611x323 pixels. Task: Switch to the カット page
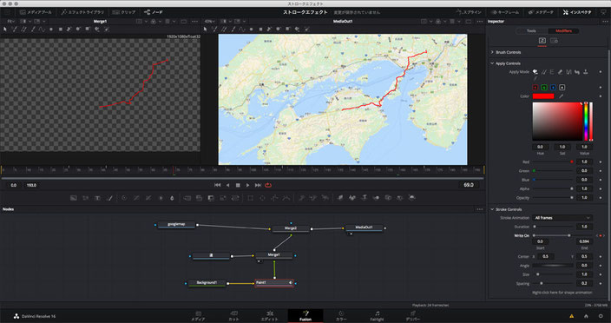coord(233,316)
